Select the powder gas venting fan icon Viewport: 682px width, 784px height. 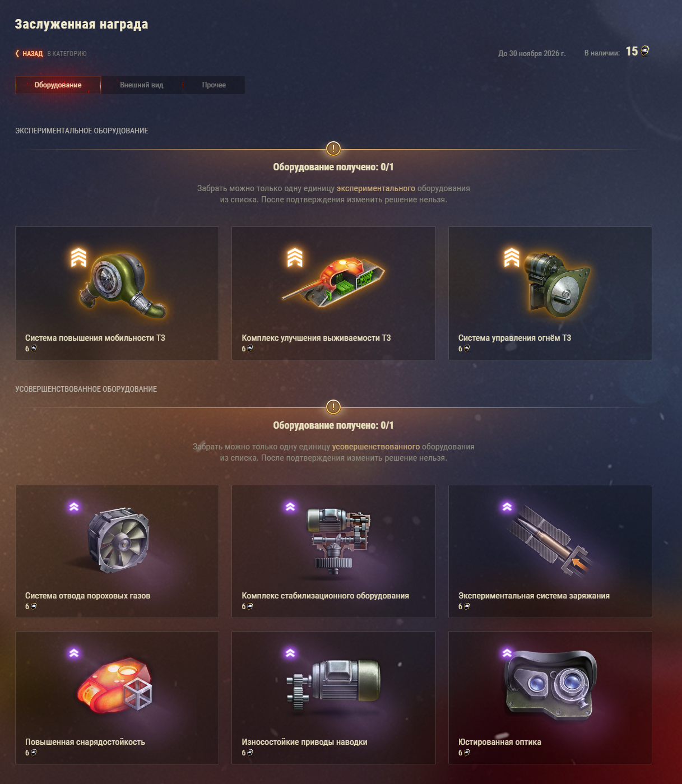[x=118, y=540]
